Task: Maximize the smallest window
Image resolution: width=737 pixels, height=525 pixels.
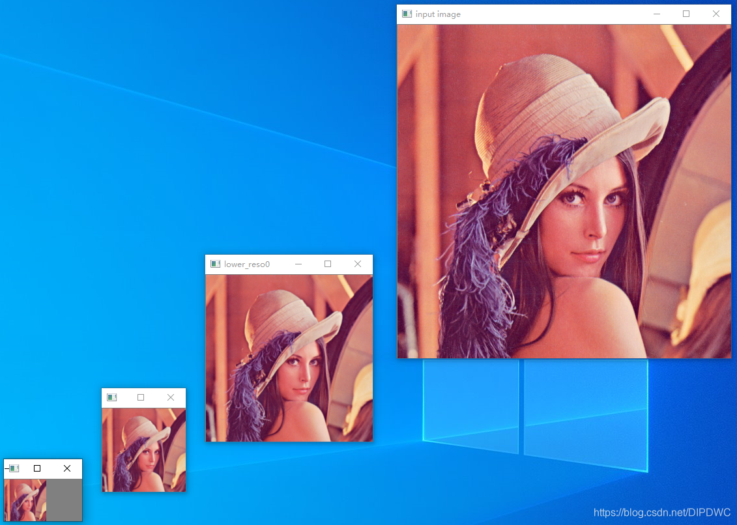Action: (37, 468)
